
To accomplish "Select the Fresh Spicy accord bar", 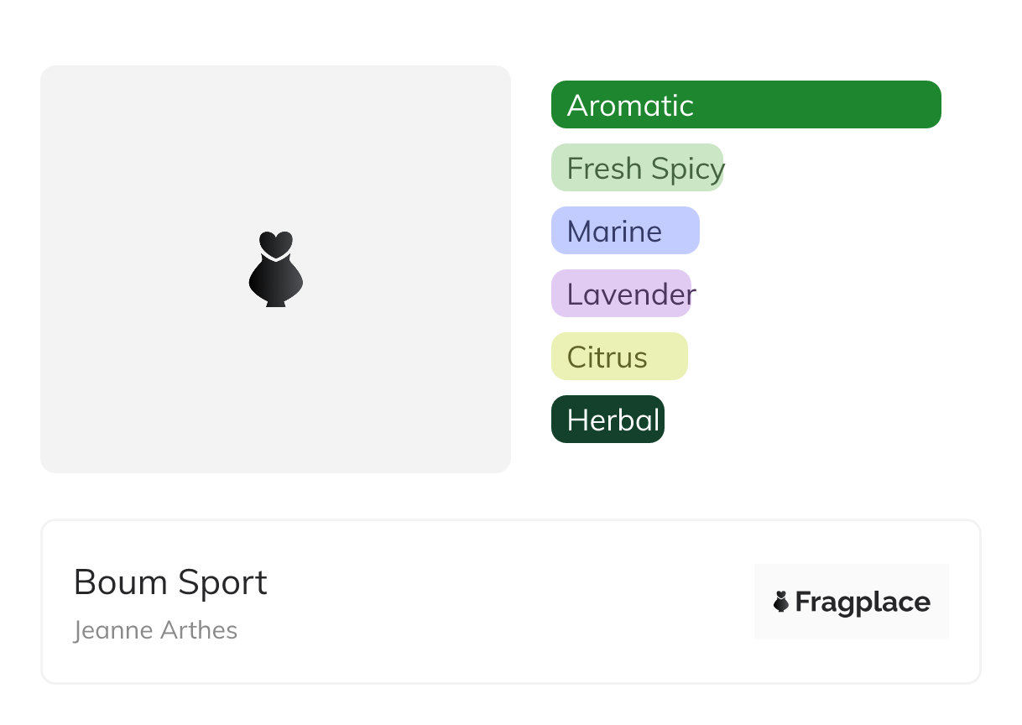I will click(x=637, y=168).
